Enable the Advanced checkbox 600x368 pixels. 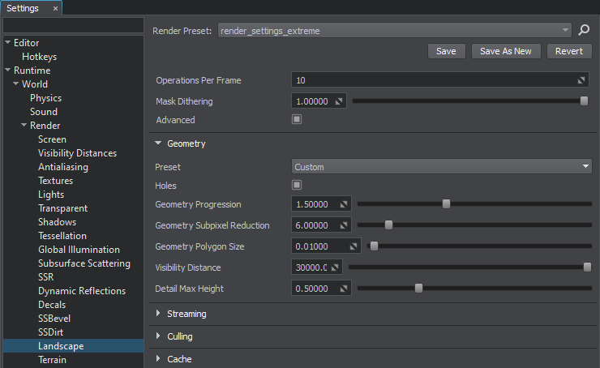pos(297,120)
